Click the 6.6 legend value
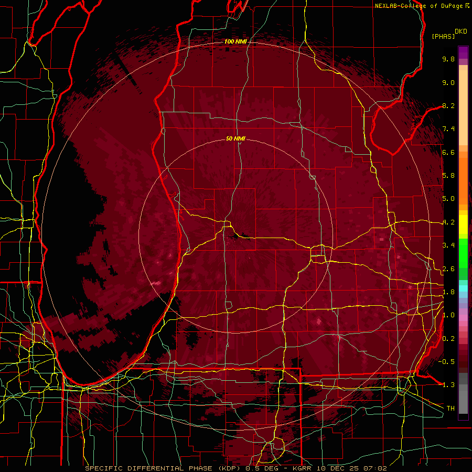This screenshot has height=472, width=472. (448, 152)
